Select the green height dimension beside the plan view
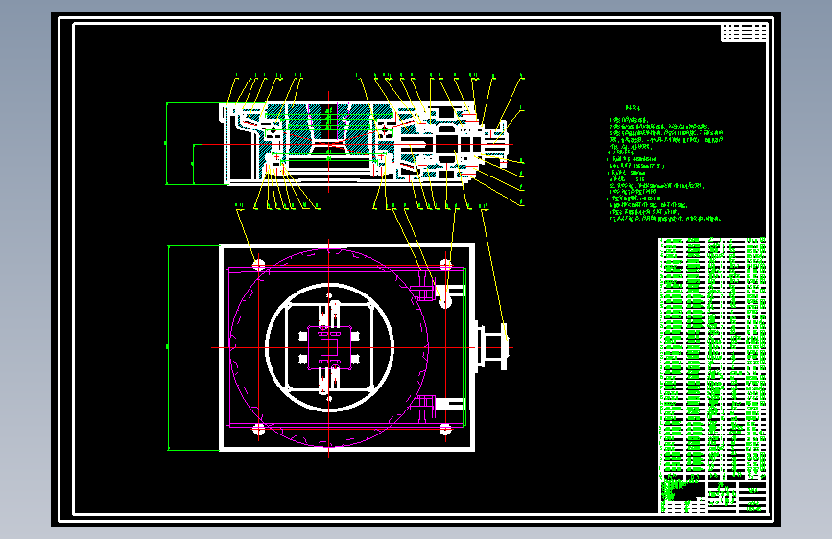This screenshot has width=832, height=539. [x=168, y=347]
